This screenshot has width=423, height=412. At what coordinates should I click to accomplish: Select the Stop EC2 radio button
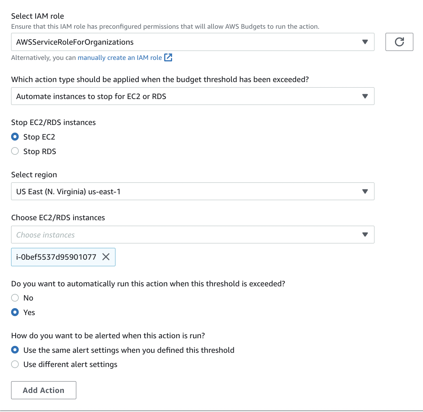[15, 137]
